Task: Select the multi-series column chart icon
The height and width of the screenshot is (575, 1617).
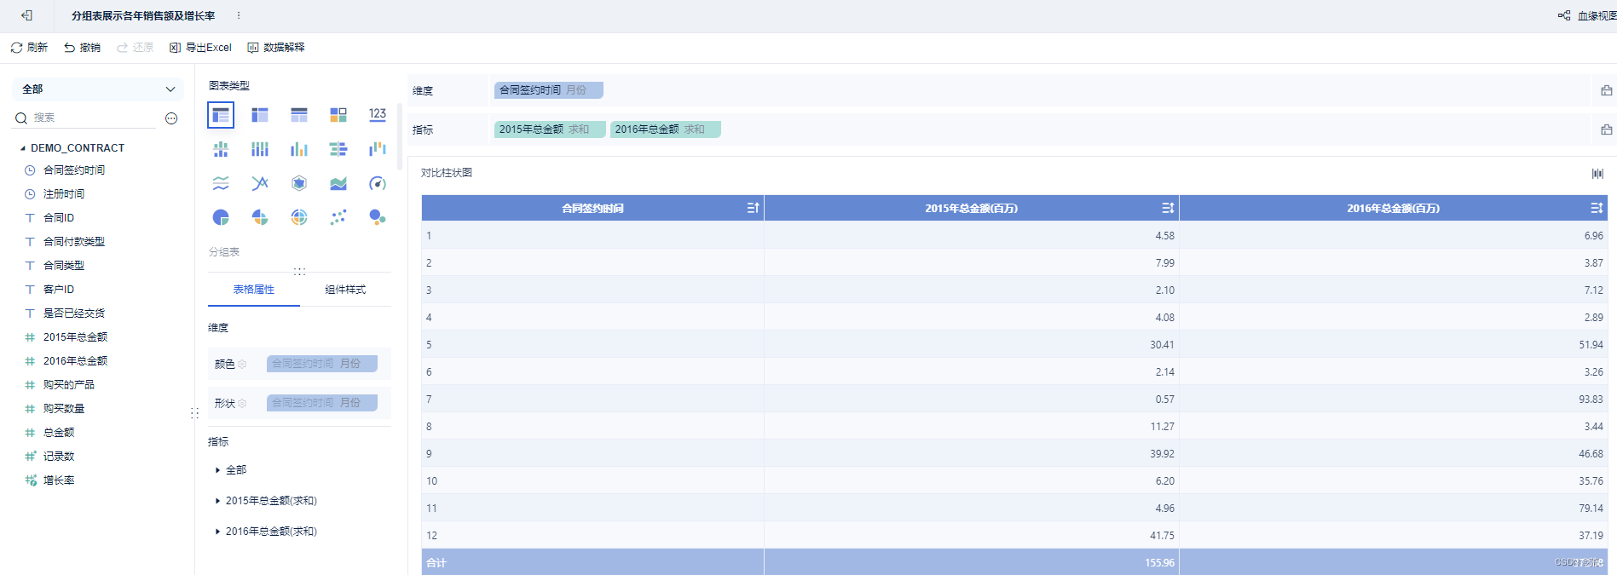Action: (x=299, y=149)
